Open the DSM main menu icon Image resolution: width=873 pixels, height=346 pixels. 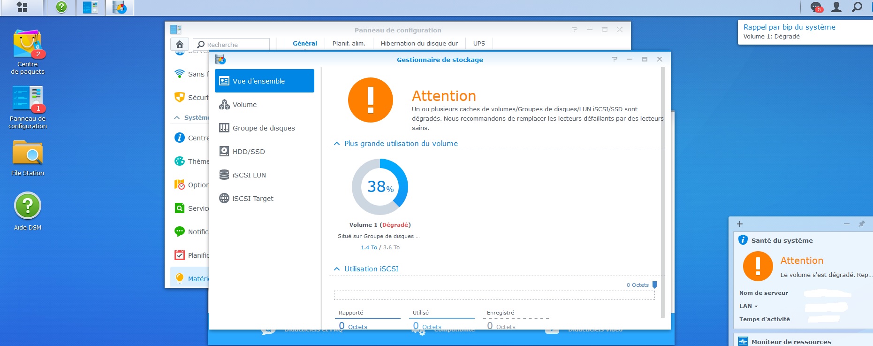tap(22, 7)
